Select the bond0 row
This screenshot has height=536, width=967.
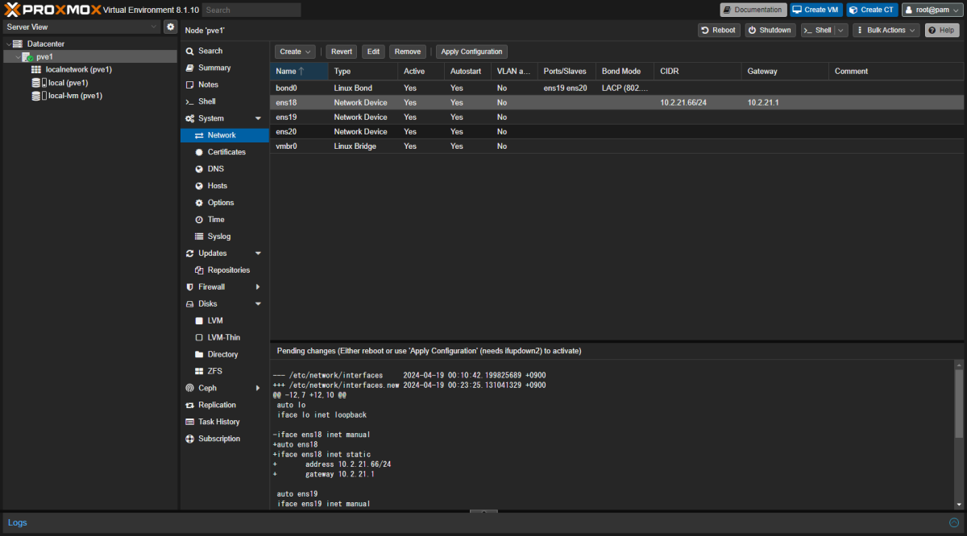(x=616, y=88)
